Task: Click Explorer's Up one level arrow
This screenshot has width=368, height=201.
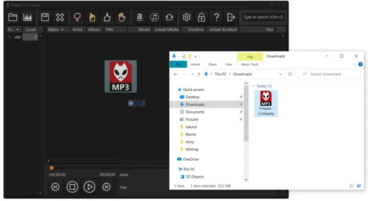Action: coord(199,74)
